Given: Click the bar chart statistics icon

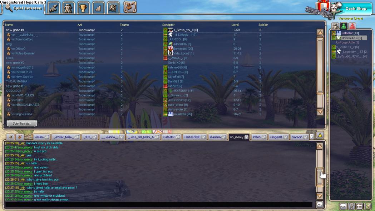Looking at the screenshot, I should [98, 7].
